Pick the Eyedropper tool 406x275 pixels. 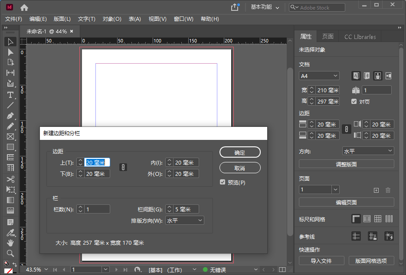(x=10, y=233)
